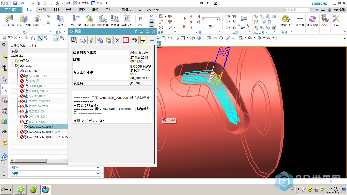
Task: Click the scissors Cut icon in Information window
Action: (91, 40)
